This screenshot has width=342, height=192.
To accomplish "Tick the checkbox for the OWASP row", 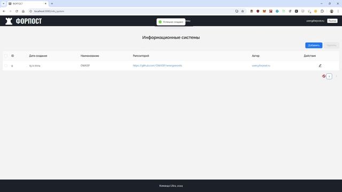I will (x=6, y=66).
